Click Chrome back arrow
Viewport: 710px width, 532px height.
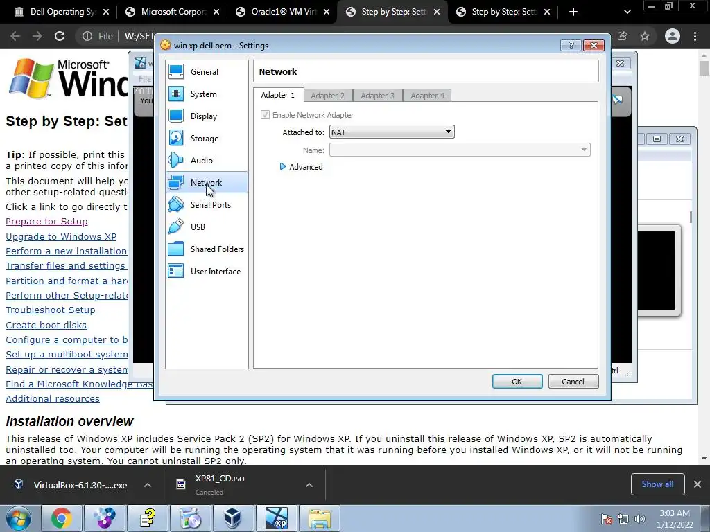point(15,36)
